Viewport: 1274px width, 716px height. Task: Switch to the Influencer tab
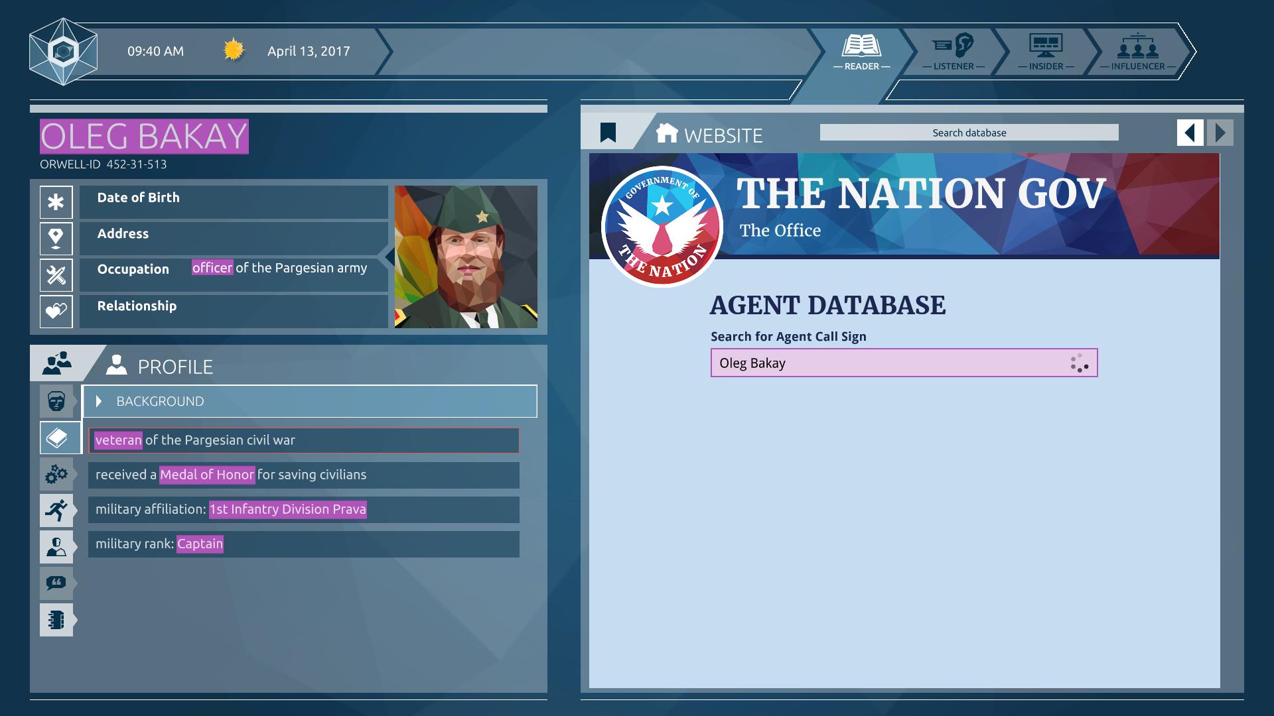pos(1137,52)
